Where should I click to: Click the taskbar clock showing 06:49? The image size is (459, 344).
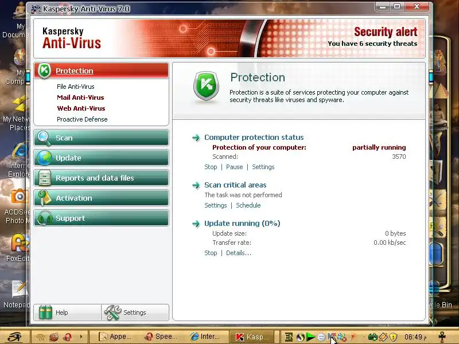(x=414, y=337)
